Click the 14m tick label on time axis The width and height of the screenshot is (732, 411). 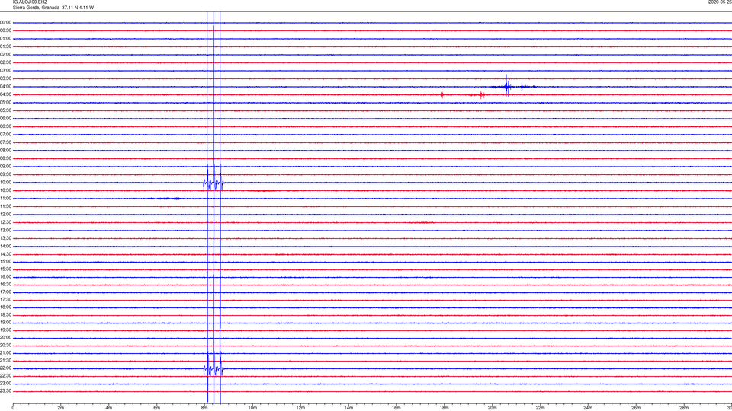[x=348, y=408]
